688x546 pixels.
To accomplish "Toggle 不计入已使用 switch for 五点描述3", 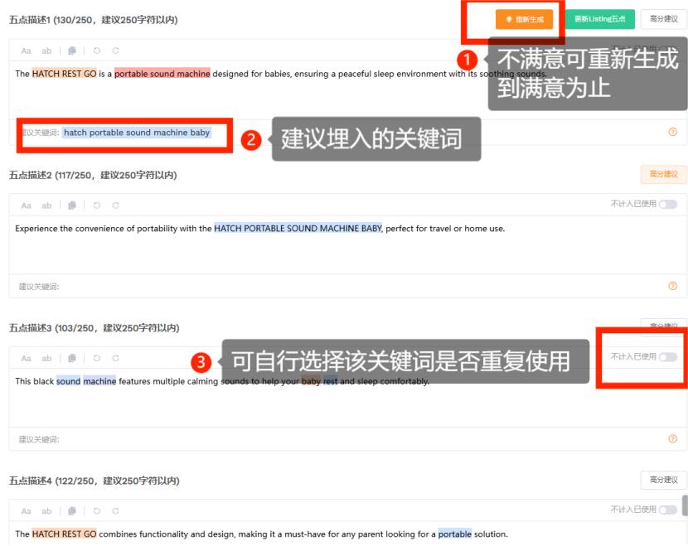I will click(668, 357).
